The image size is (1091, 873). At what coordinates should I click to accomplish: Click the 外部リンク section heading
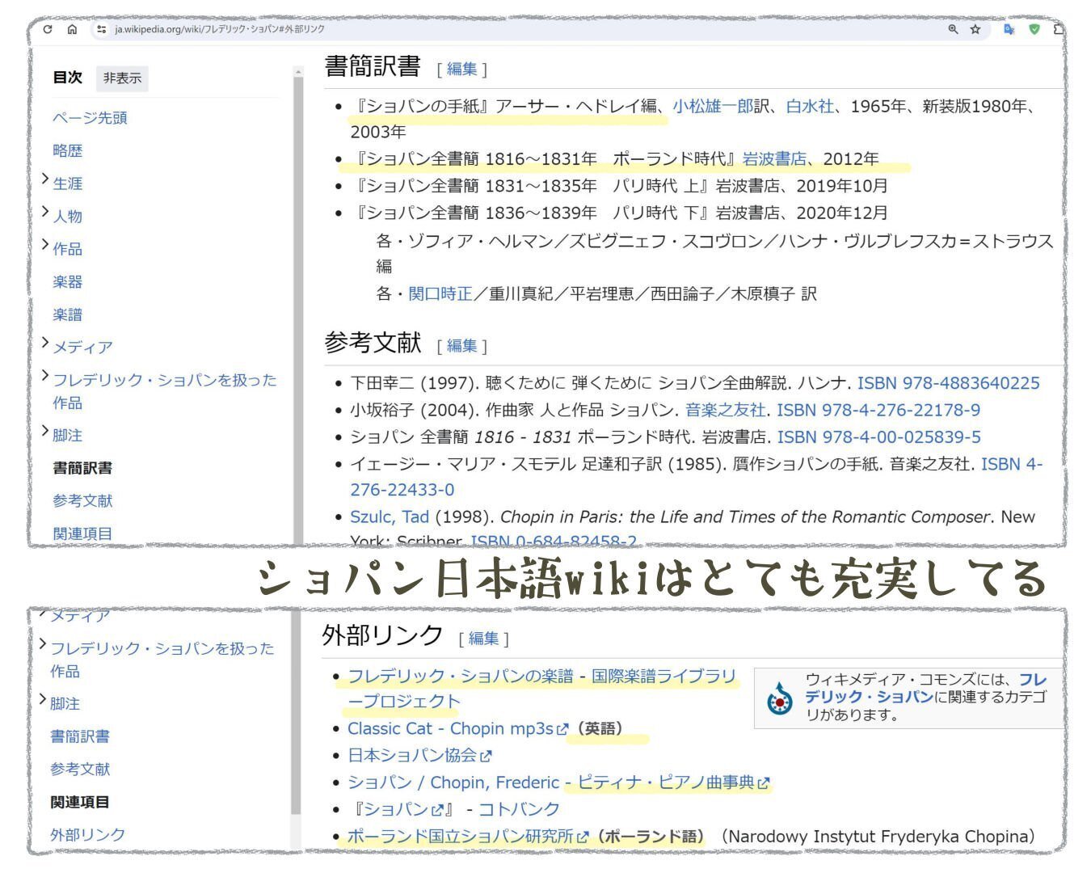pos(382,635)
